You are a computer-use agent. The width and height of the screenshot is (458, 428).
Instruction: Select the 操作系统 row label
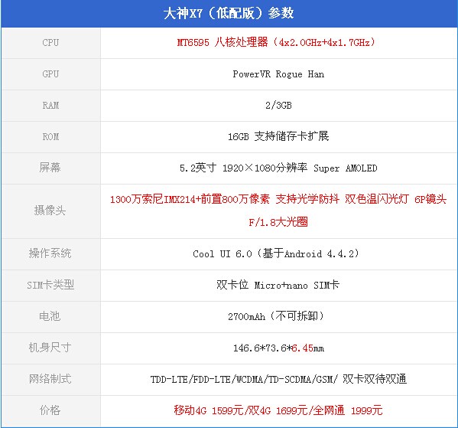50,253
